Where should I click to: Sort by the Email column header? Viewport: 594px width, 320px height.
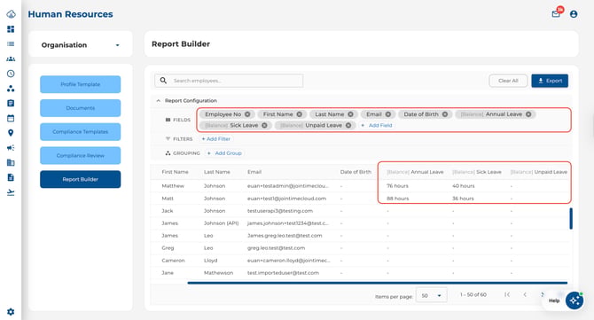tap(254, 172)
